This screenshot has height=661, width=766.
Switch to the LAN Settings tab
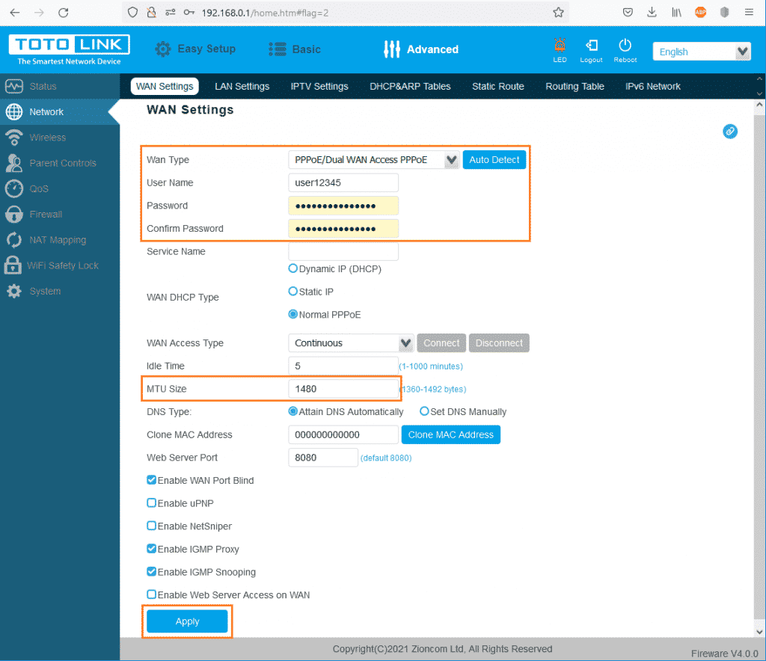pyautogui.click(x=242, y=87)
